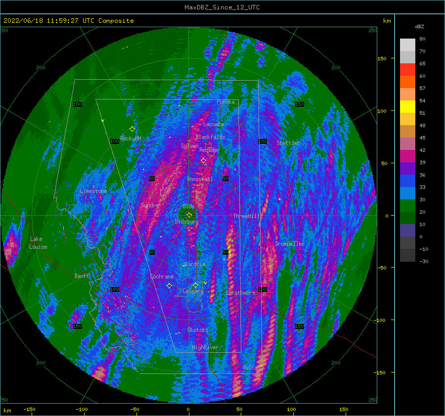445x416 pixels.
Task: Click the Okotoks town label
Action: click(198, 330)
